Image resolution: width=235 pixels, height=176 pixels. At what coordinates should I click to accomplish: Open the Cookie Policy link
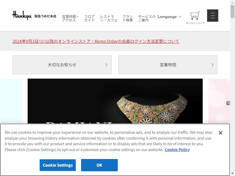(177, 150)
